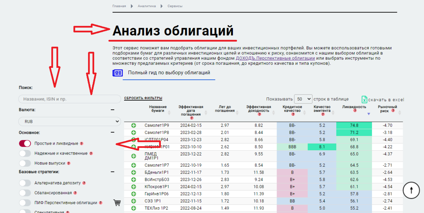
Task: Collapse the Базовые стратегии section
Action: click(x=112, y=172)
